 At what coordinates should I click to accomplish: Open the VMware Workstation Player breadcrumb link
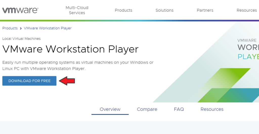click(x=48, y=28)
